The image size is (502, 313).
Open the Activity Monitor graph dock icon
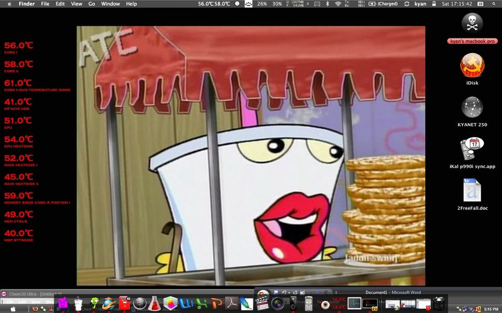[x=355, y=303]
